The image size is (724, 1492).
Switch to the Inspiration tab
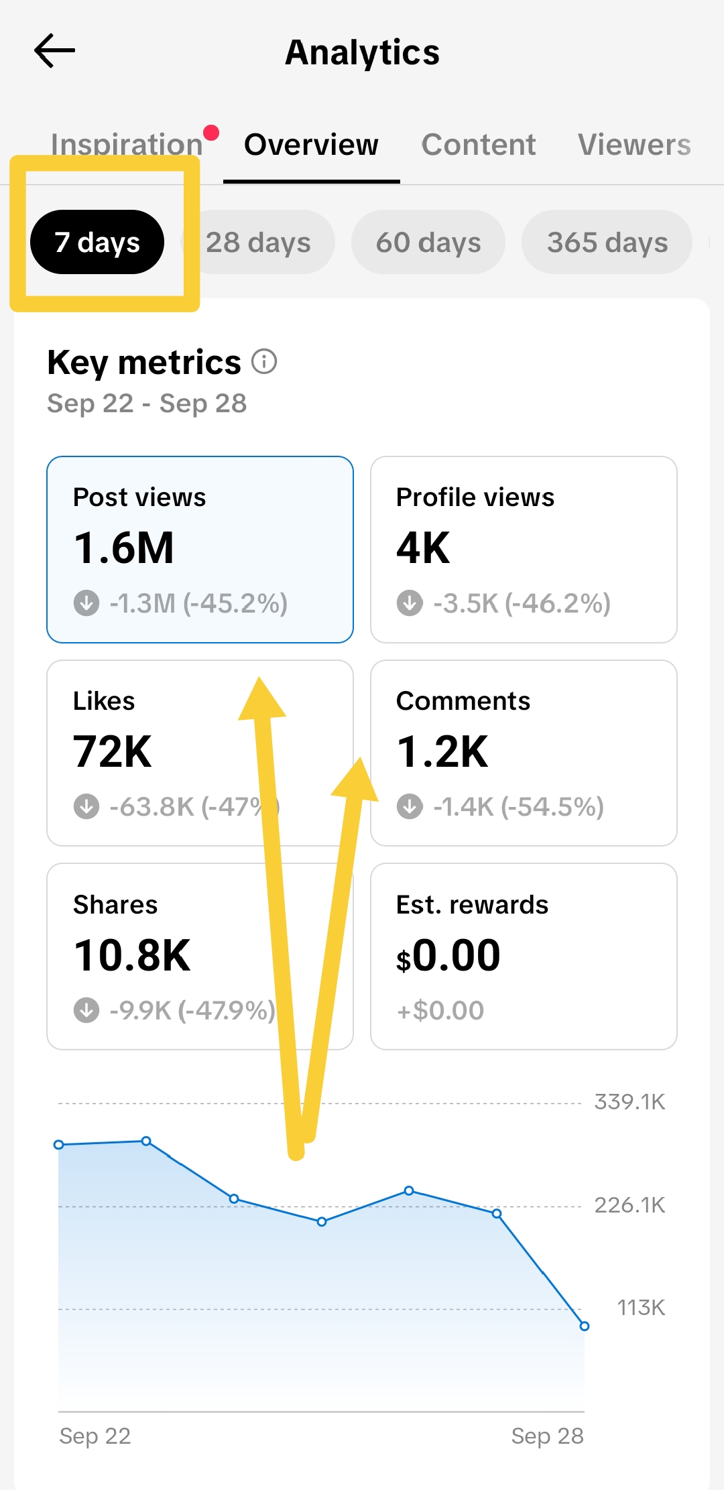click(x=127, y=145)
